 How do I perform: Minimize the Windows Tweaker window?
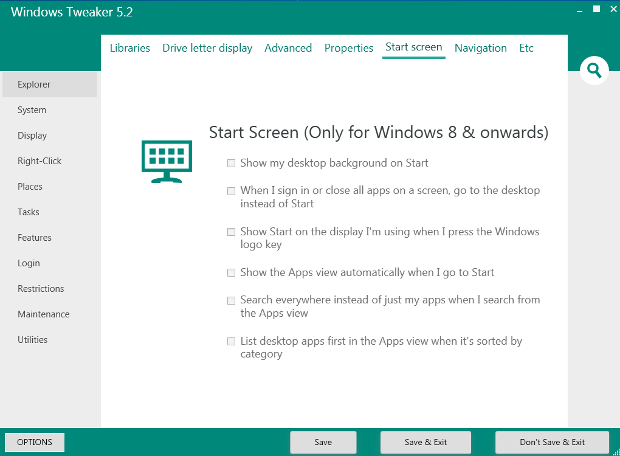pyautogui.click(x=579, y=11)
